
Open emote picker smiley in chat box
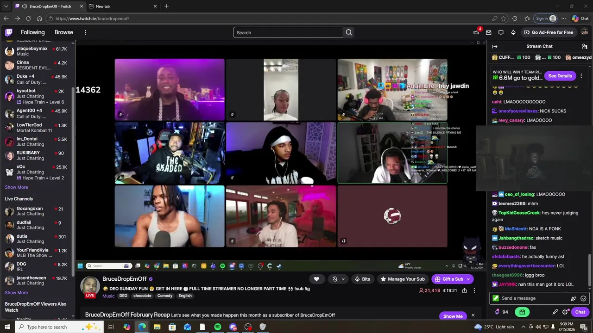pos(583,298)
